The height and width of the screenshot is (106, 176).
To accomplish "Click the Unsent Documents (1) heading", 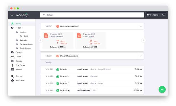I will 69,56.
